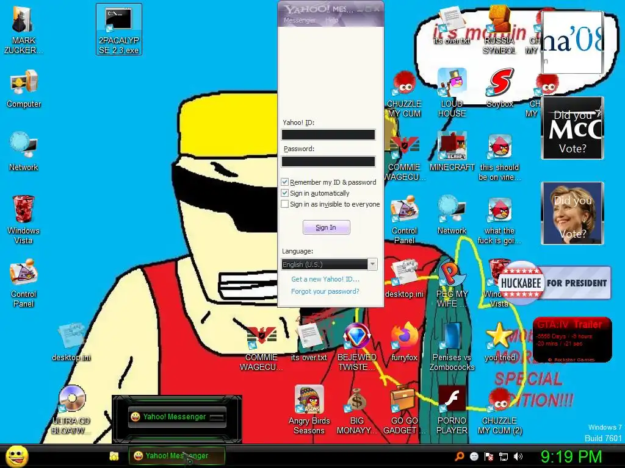Open 'what the fuck is goi...' icon

[x=499, y=220]
